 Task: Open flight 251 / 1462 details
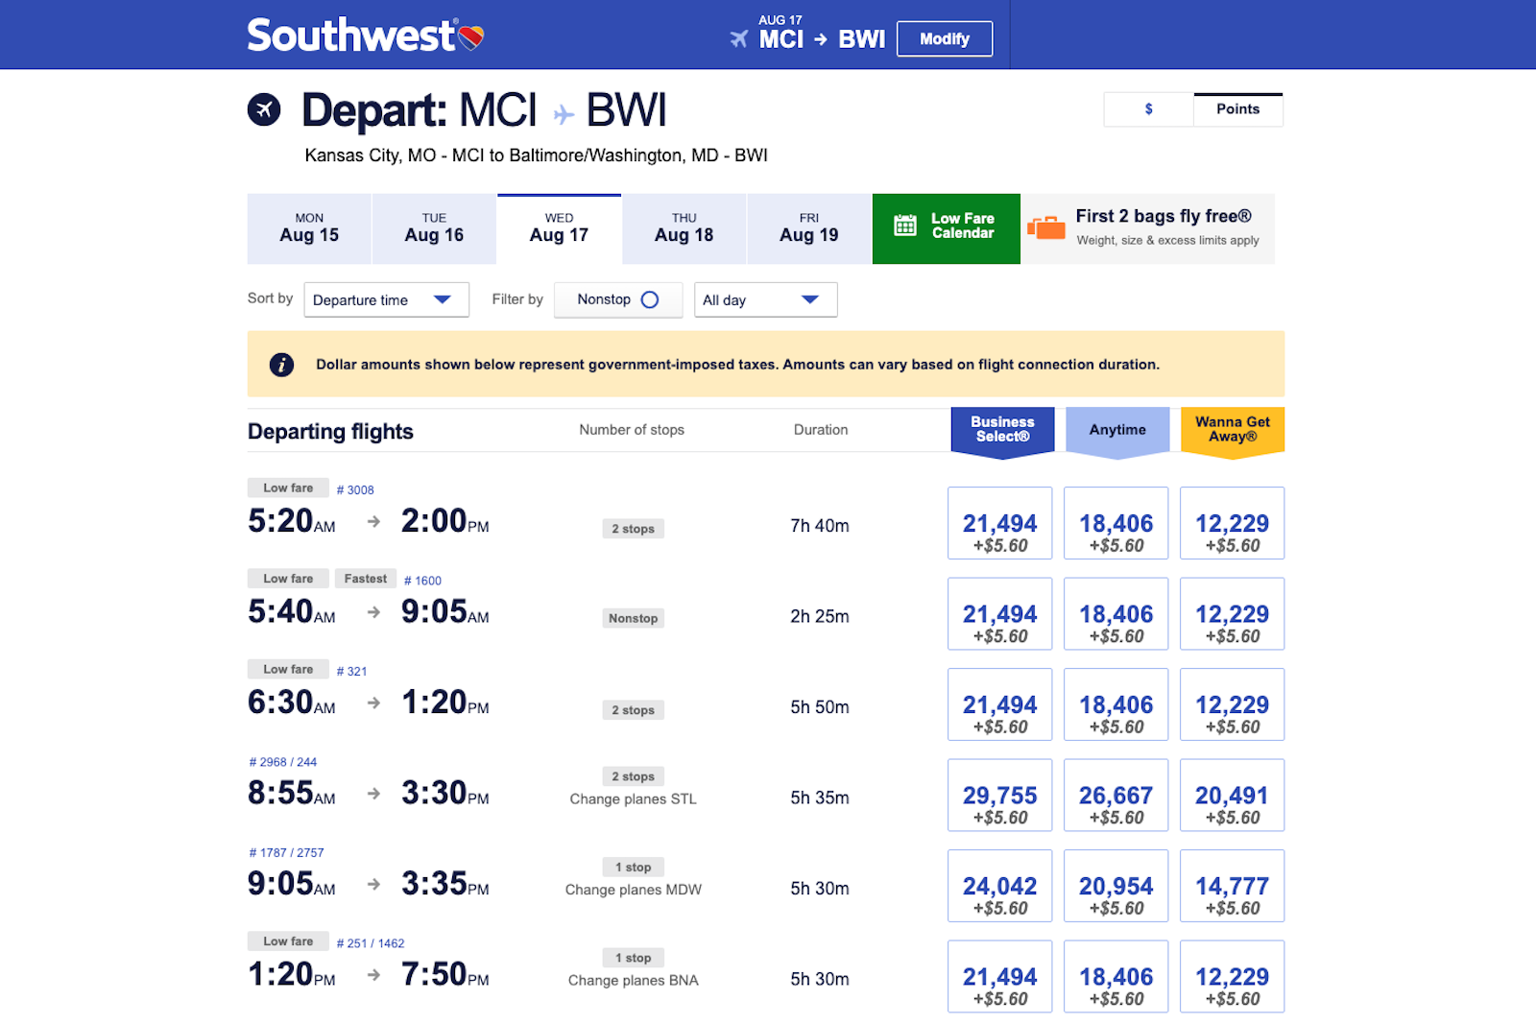pos(370,943)
